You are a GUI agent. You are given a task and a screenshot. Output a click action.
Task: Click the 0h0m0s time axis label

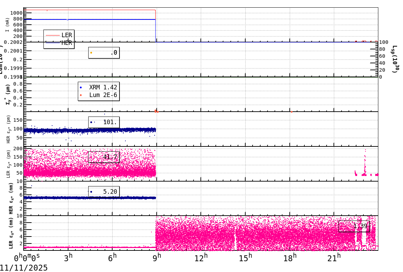(x=27, y=258)
